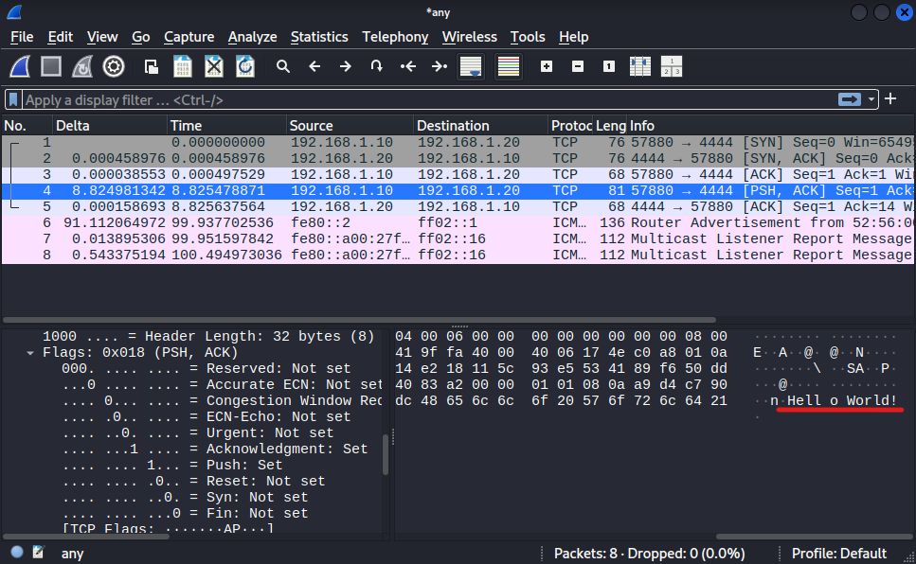The image size is (916, 564).
Task: Collapse the Flags: 0x018 tree node
Action: pyautogui.click(x=30, y=353)
